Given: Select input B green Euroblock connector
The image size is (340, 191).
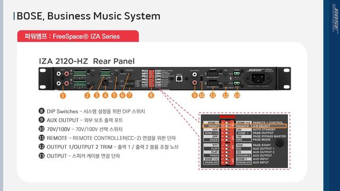Looking at the screenshot, I should [80, 83].
